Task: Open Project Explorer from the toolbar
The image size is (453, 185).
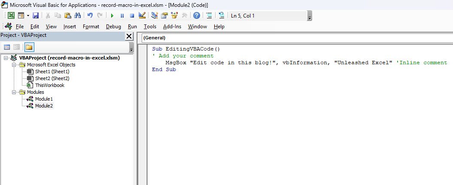Action: click(155, 15)
